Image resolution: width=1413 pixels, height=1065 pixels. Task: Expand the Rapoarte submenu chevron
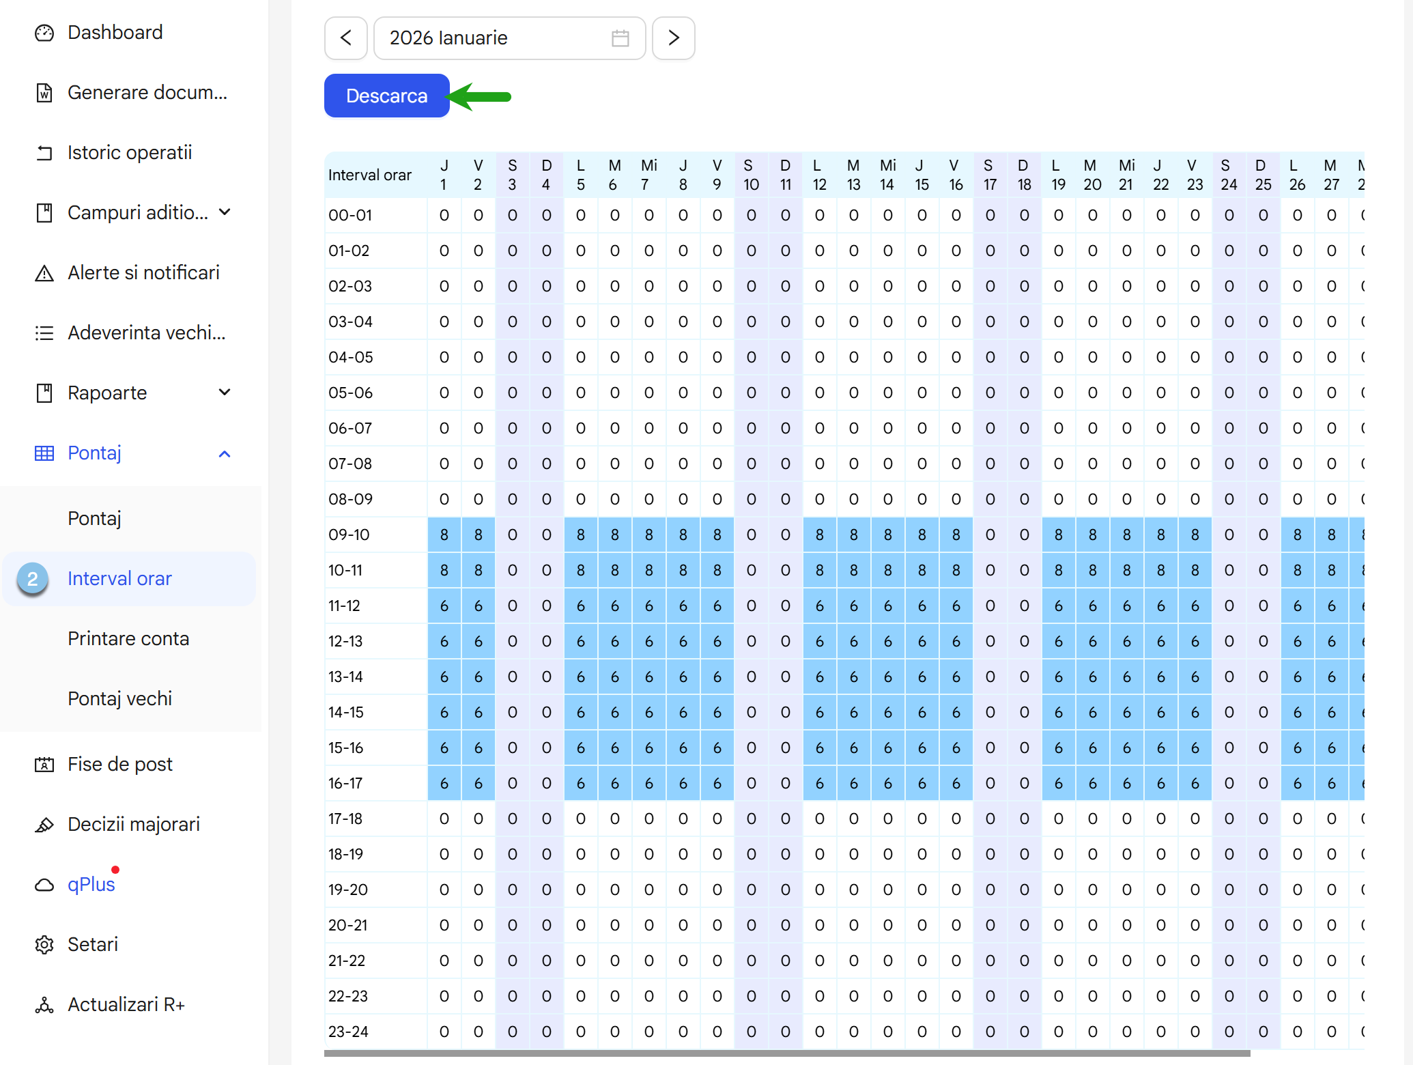[225, 393]
